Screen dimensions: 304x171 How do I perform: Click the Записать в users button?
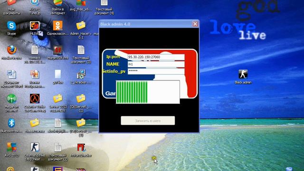tap(148, 121)
